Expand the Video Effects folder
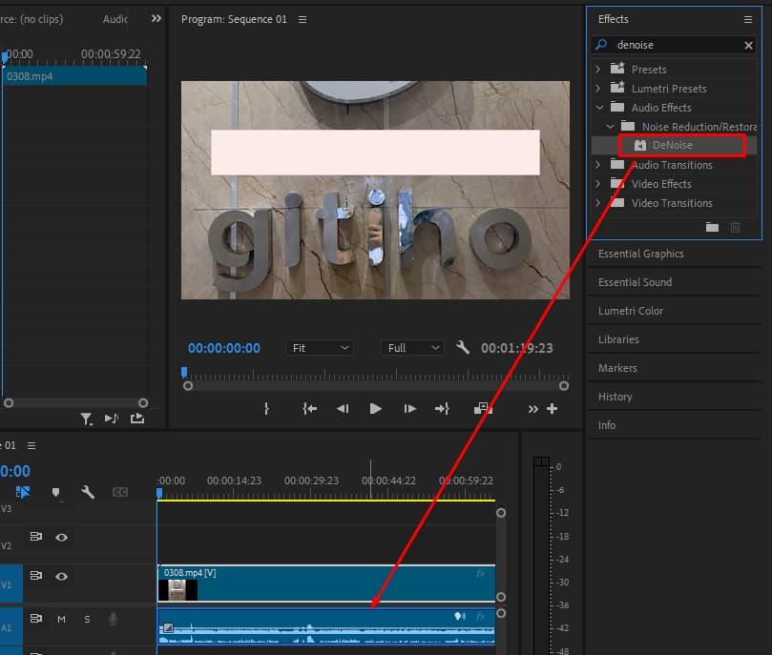Screen dimensions: 772x655 [x=598, y=184]
